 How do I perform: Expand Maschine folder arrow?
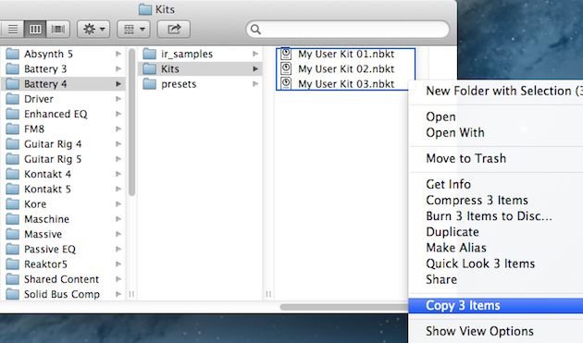[x=118, y=219]
